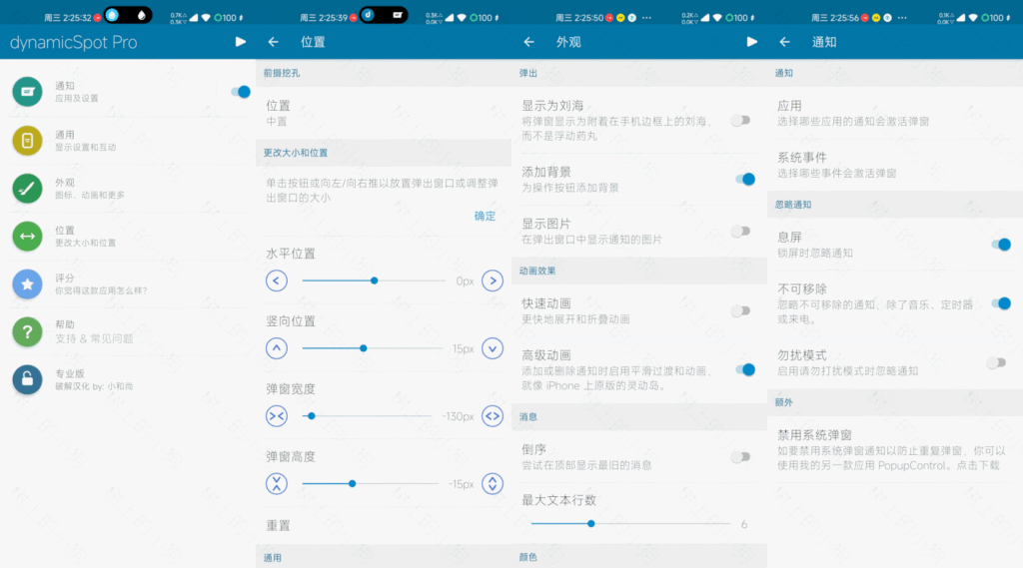The image size is (1023, 568).
Task: Expand 弹窗宽度 with the widen button
Action: 493,415
